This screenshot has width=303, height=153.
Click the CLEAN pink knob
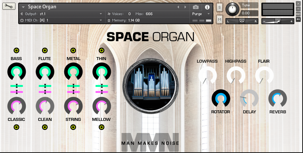coord(45,106)
